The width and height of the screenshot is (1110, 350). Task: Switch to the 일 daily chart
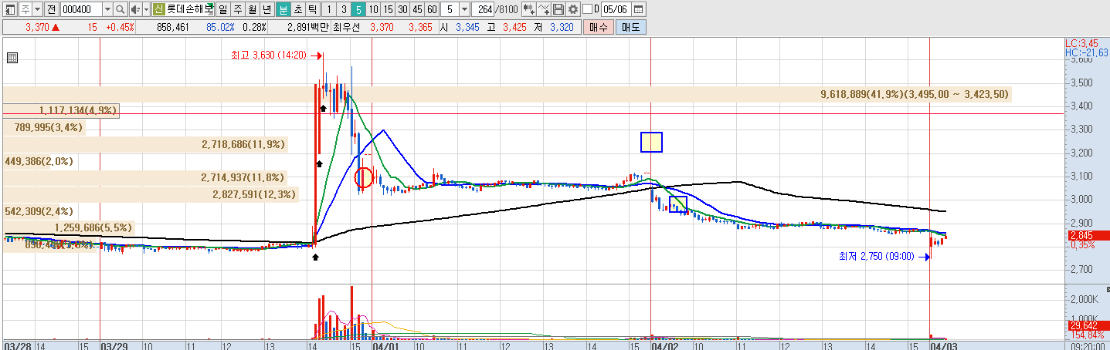(222, 9)
